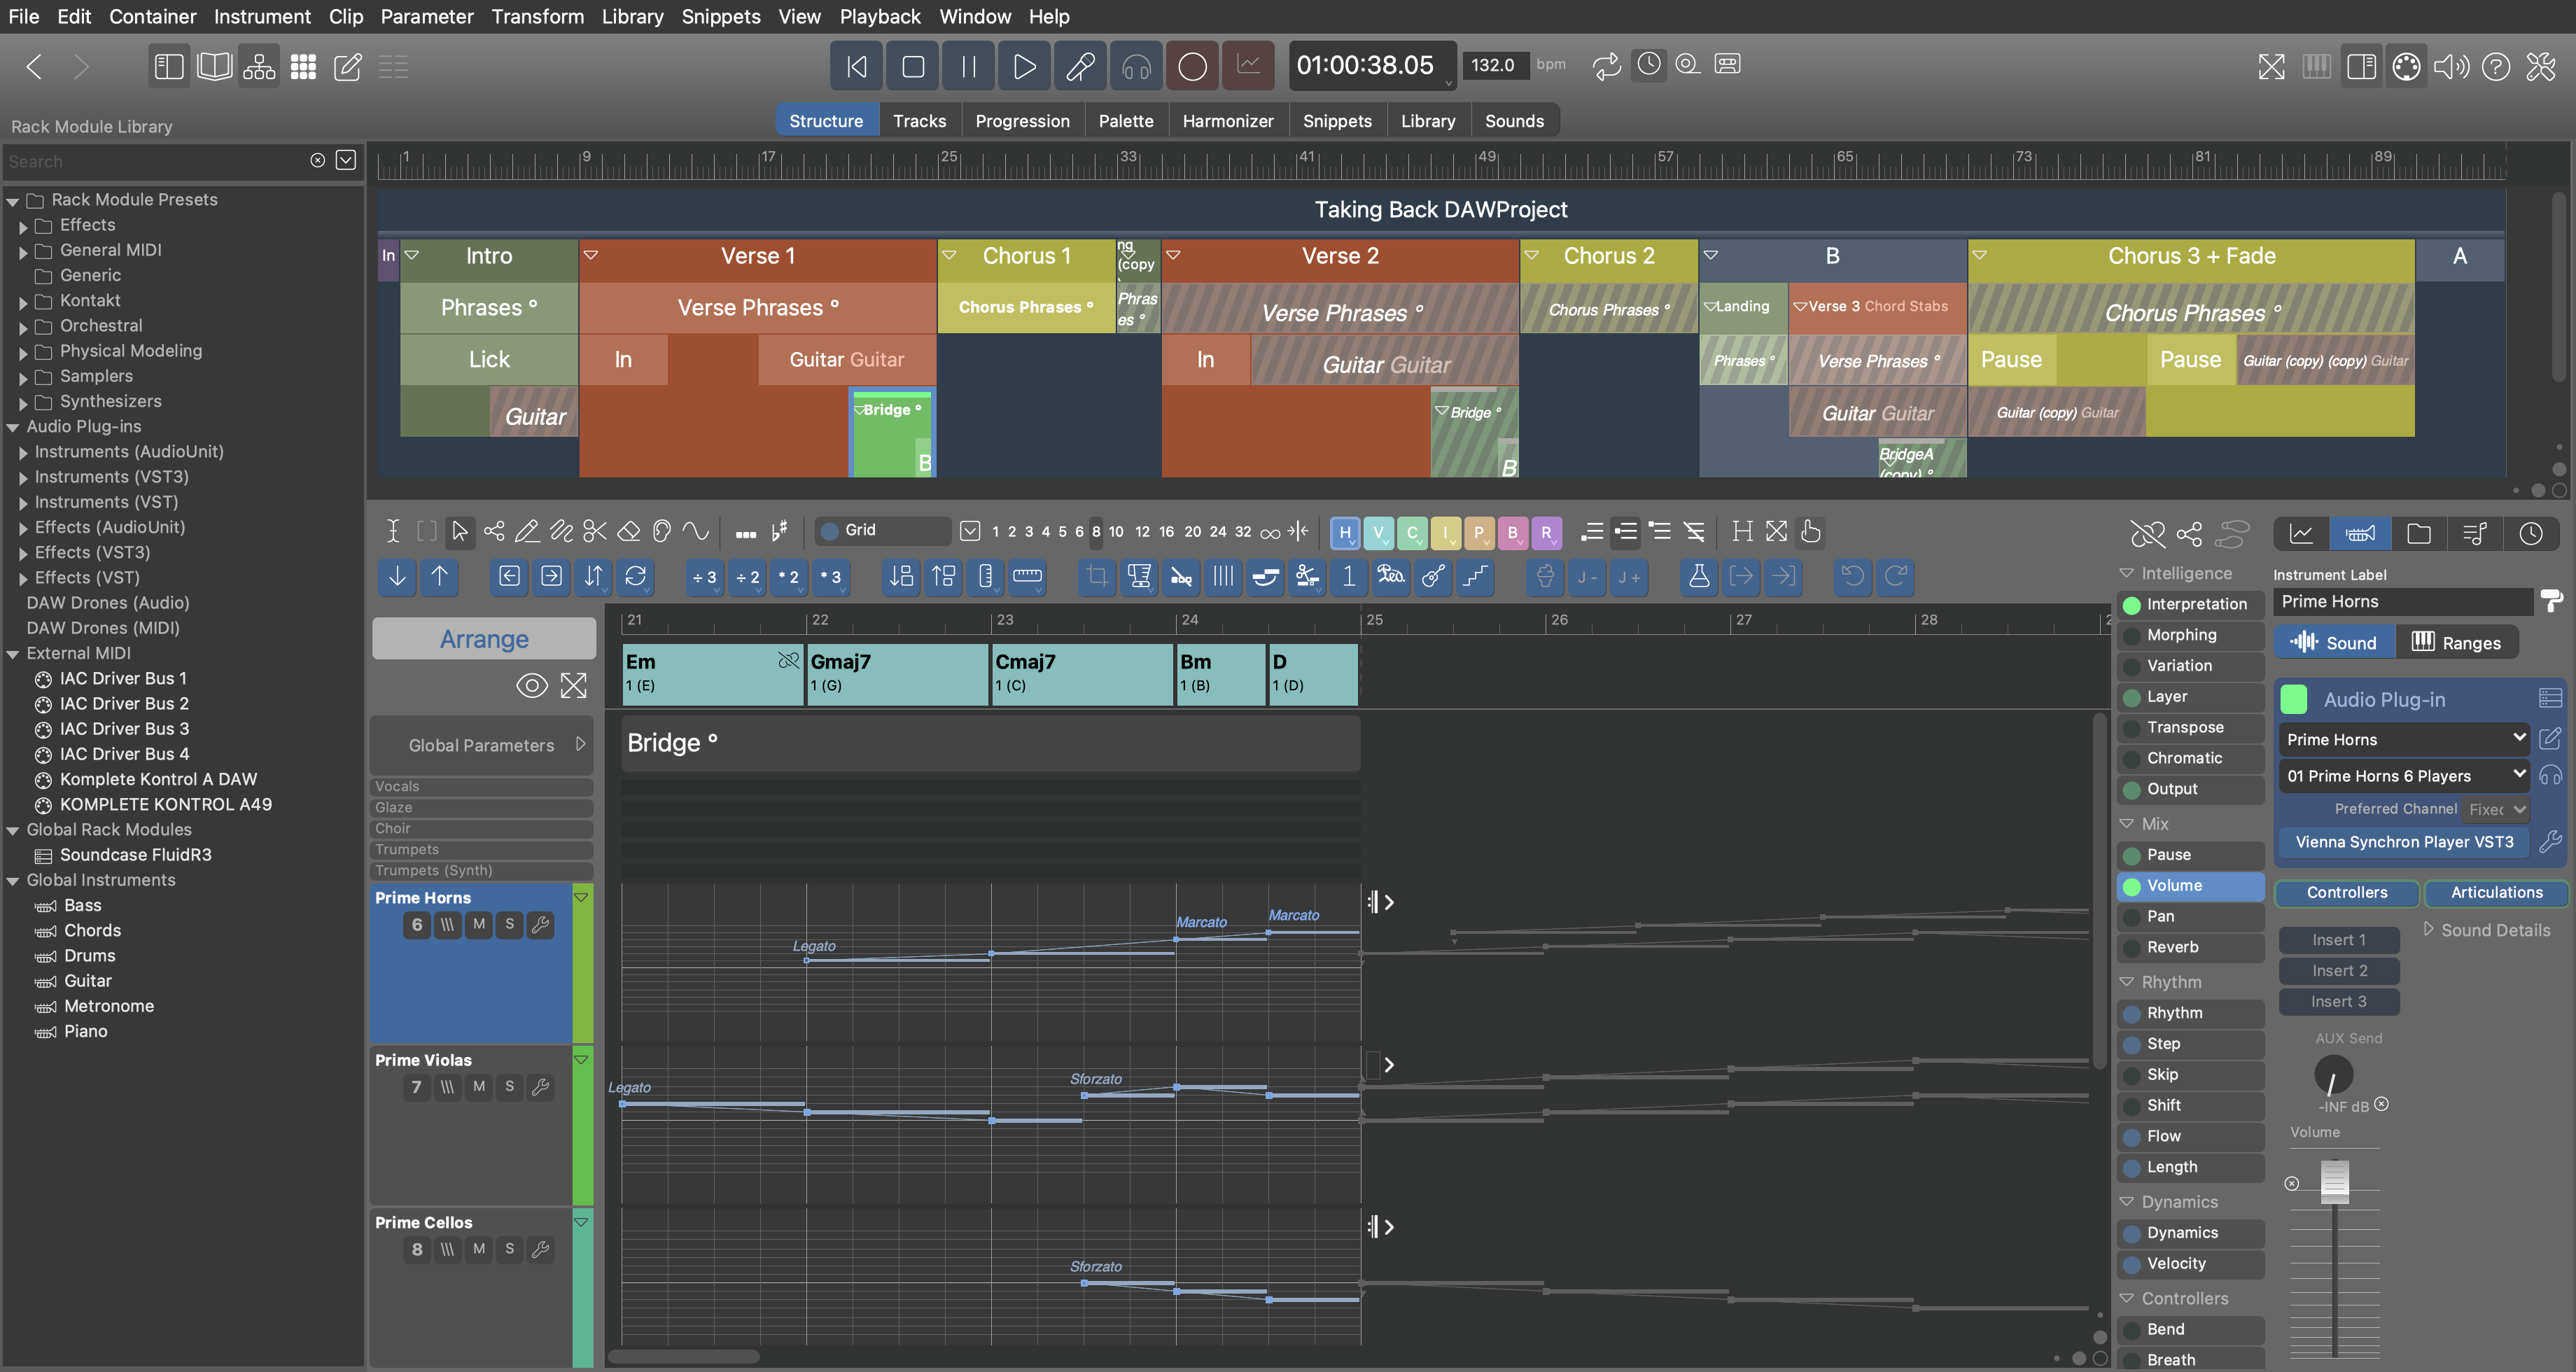Select the scissors cut tool
The image size is (2576, 1372).
595,531
